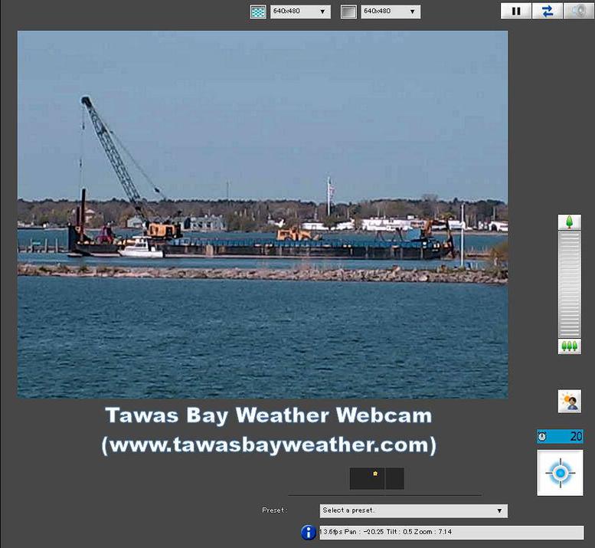Click the blue info icon
The height and width of the screenshot is (548, 595).
pyautogui.click(x=309, y=533)
